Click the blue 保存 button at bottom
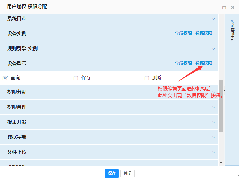The image size is (239, 179). click(x=112, y=174)
